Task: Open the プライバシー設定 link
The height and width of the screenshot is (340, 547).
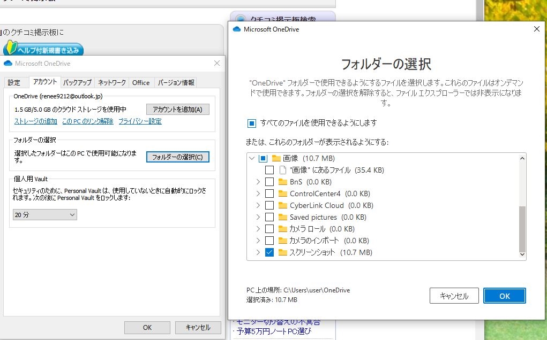Action: (x=140, y=121)
